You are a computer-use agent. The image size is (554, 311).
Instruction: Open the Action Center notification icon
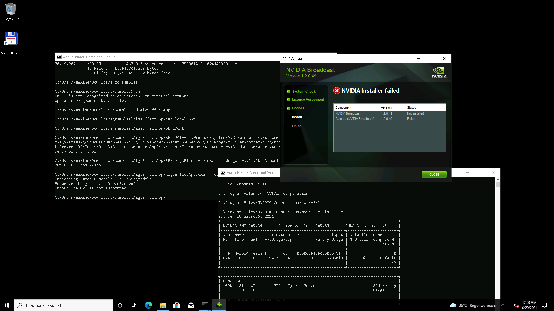[x=544, y=305]
